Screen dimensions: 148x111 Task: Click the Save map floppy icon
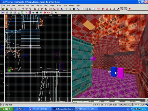click(x=7, y=9)
